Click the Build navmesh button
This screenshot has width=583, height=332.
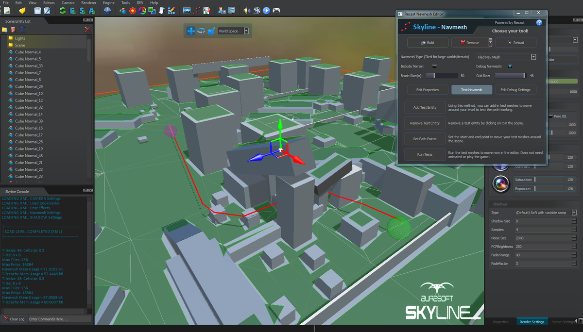coord(428,43)
